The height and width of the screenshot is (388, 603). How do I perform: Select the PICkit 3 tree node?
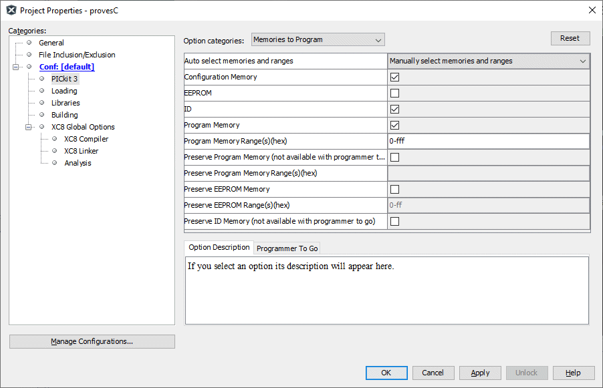(64, 79)
